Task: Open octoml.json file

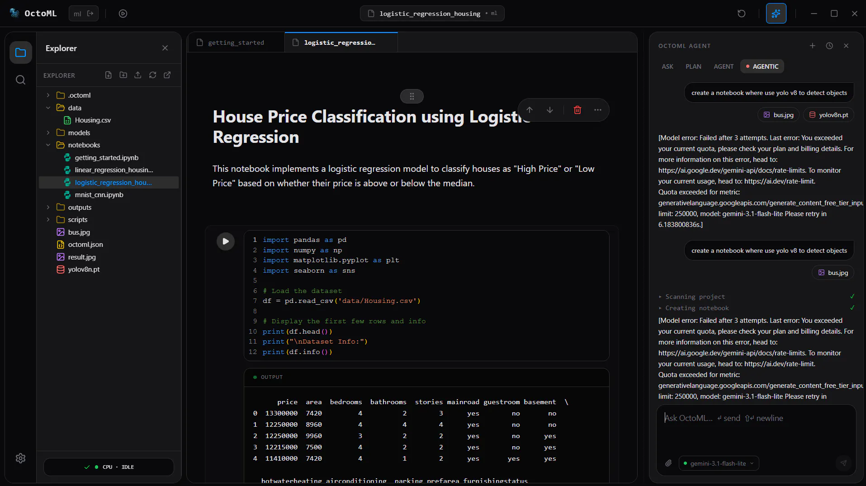Action: coord(109,245)
